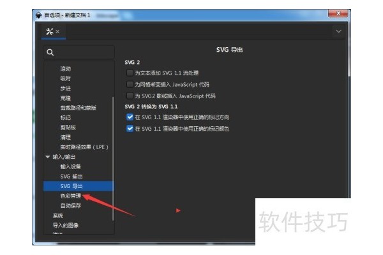
Task: Focus the preferences search field
Action: (x=79, y=52)
